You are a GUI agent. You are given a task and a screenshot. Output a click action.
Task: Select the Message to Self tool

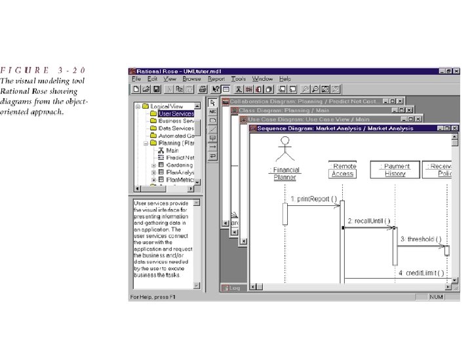[x=212, y=156]
